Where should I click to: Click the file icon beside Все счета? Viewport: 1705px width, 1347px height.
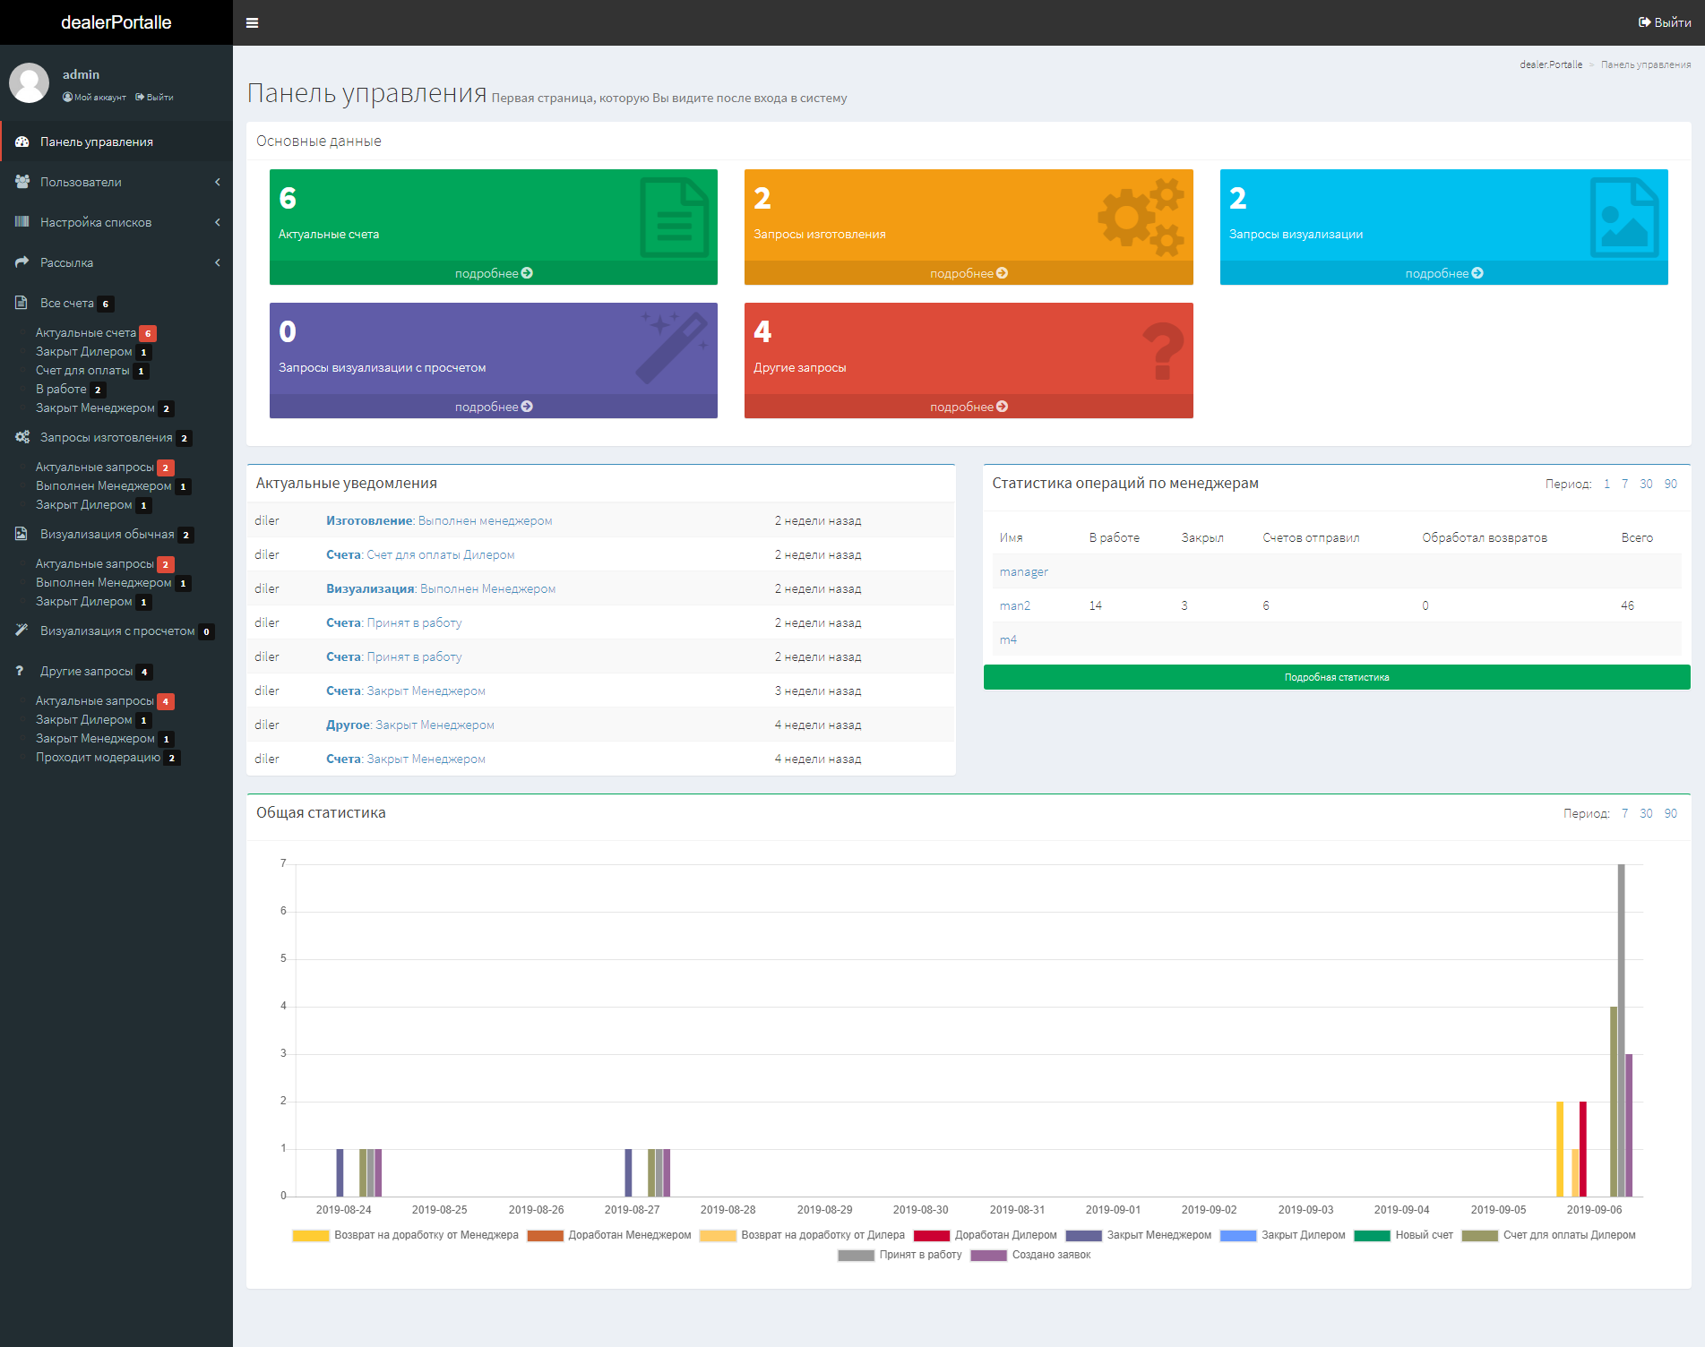click(x=21, y=303)
